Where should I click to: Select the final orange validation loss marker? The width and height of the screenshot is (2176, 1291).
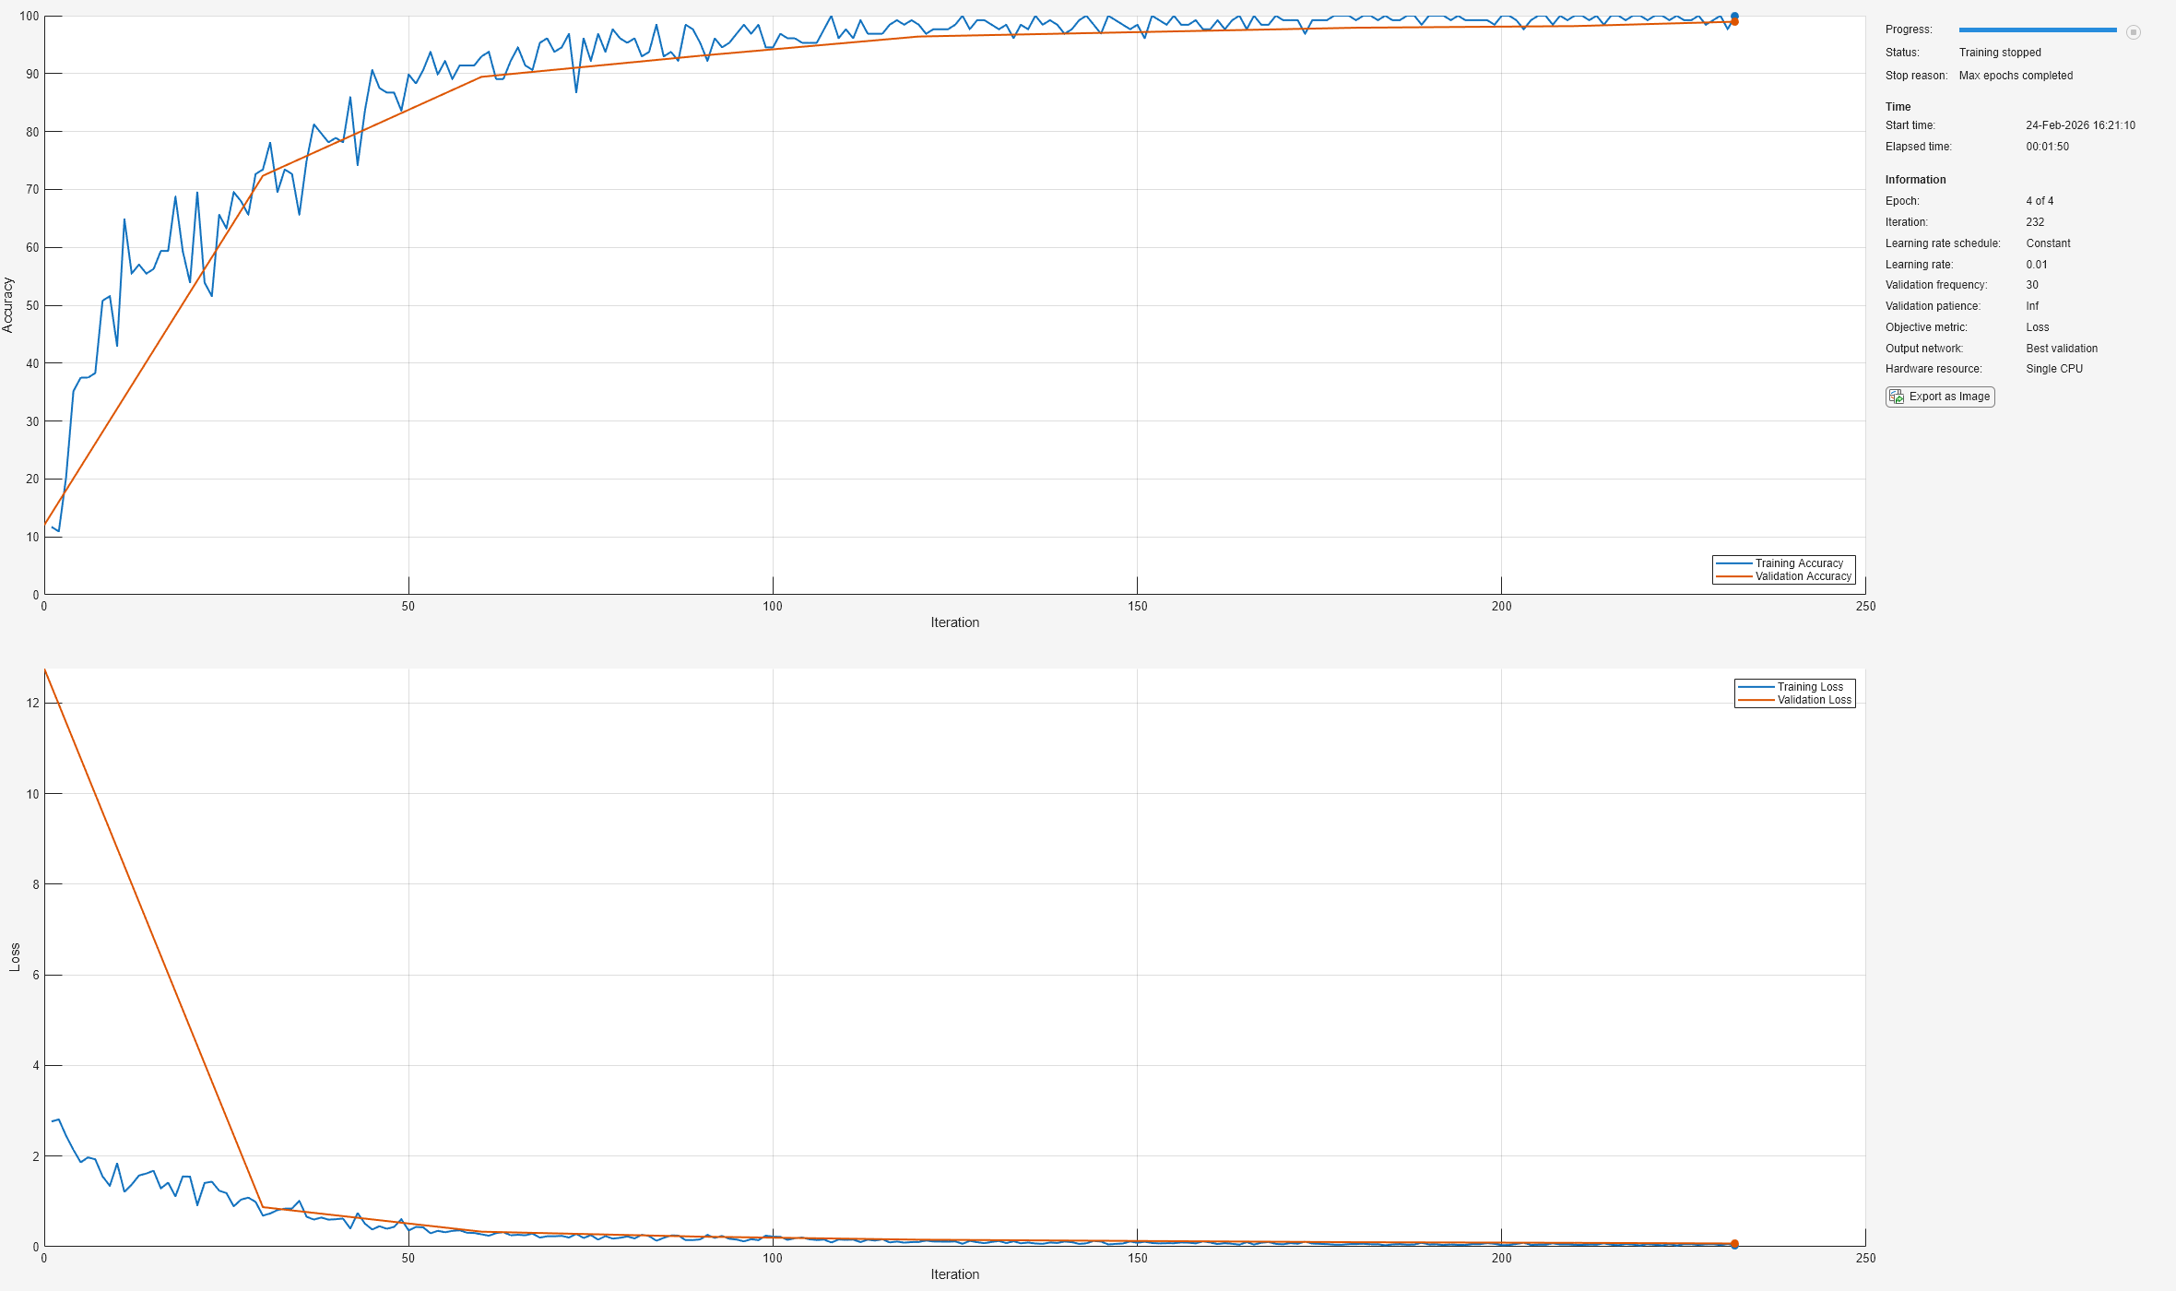point(1734,1243)
